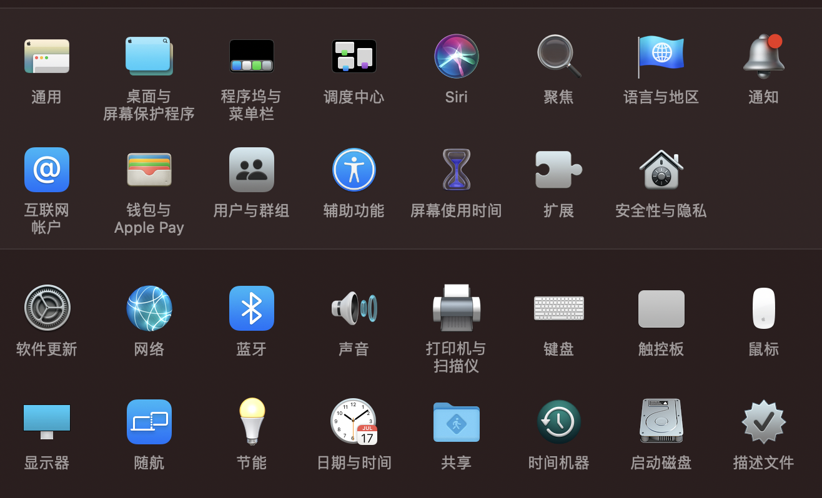822x498 pixels.
Task: Click the 用户与群组 users icon
Action: [x=252, y=170]
